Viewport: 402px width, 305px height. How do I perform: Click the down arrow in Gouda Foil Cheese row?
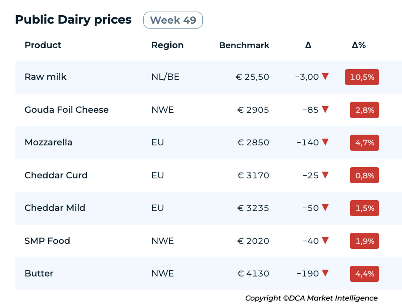[x=325, y=110]
